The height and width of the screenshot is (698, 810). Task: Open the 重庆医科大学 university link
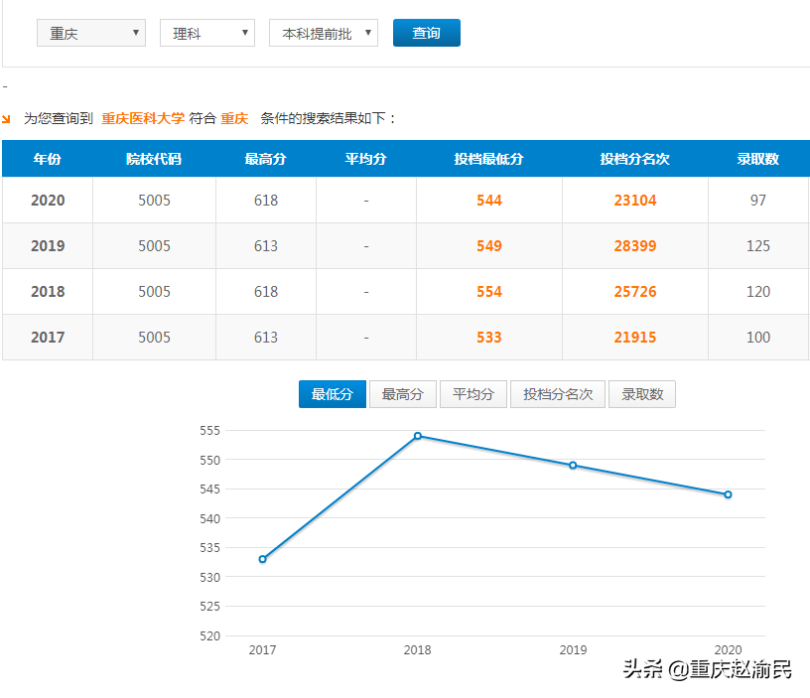pos(141,117)
